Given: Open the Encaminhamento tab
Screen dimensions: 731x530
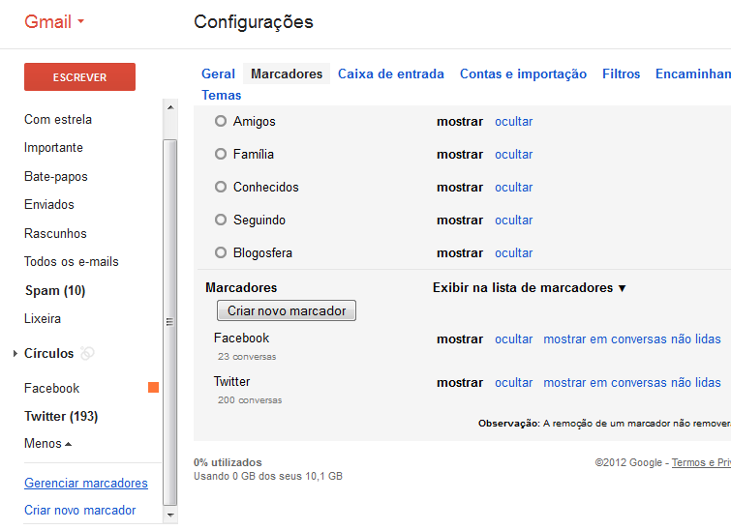Looking at the screenshot, I should (x=693, y=74).
